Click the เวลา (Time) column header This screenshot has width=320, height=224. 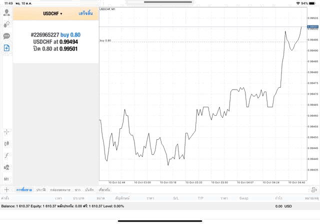point(58,198)
